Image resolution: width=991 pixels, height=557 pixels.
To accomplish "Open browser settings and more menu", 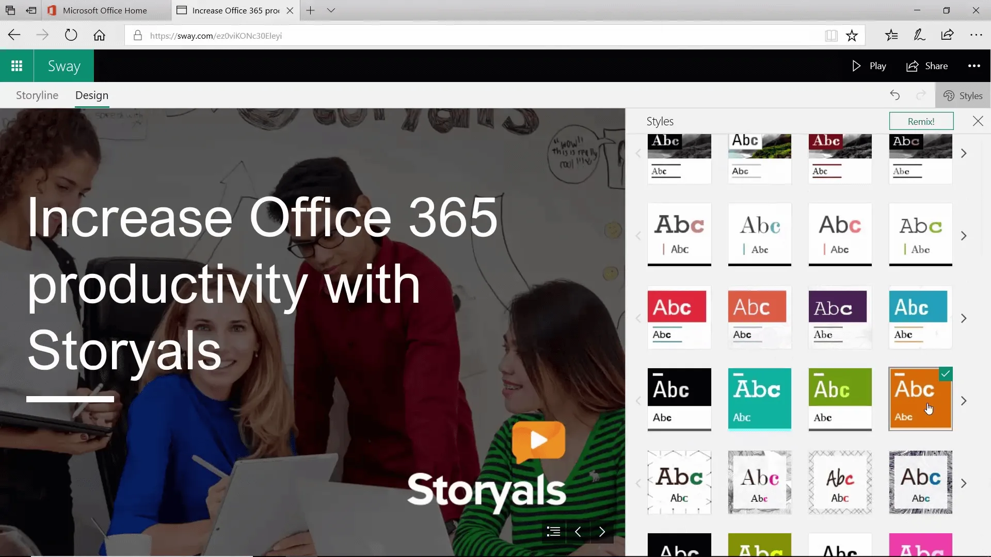I will tap(976, 35).
